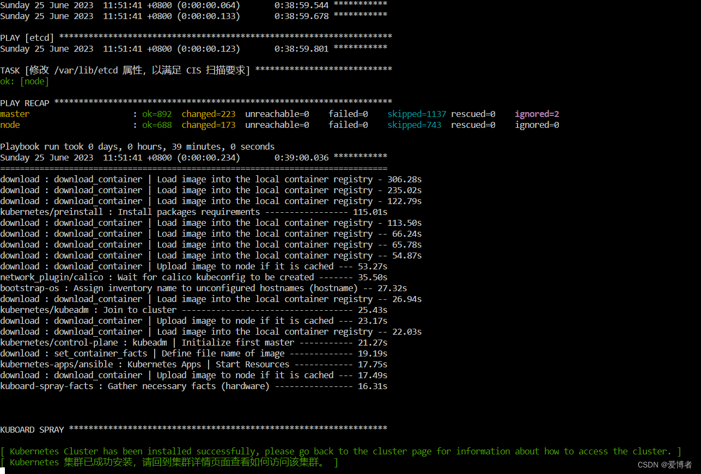Select the 65.78s load image timing line
Image resolution: width=701 pixels, height=474 pixels.
(x=211, y=244)
